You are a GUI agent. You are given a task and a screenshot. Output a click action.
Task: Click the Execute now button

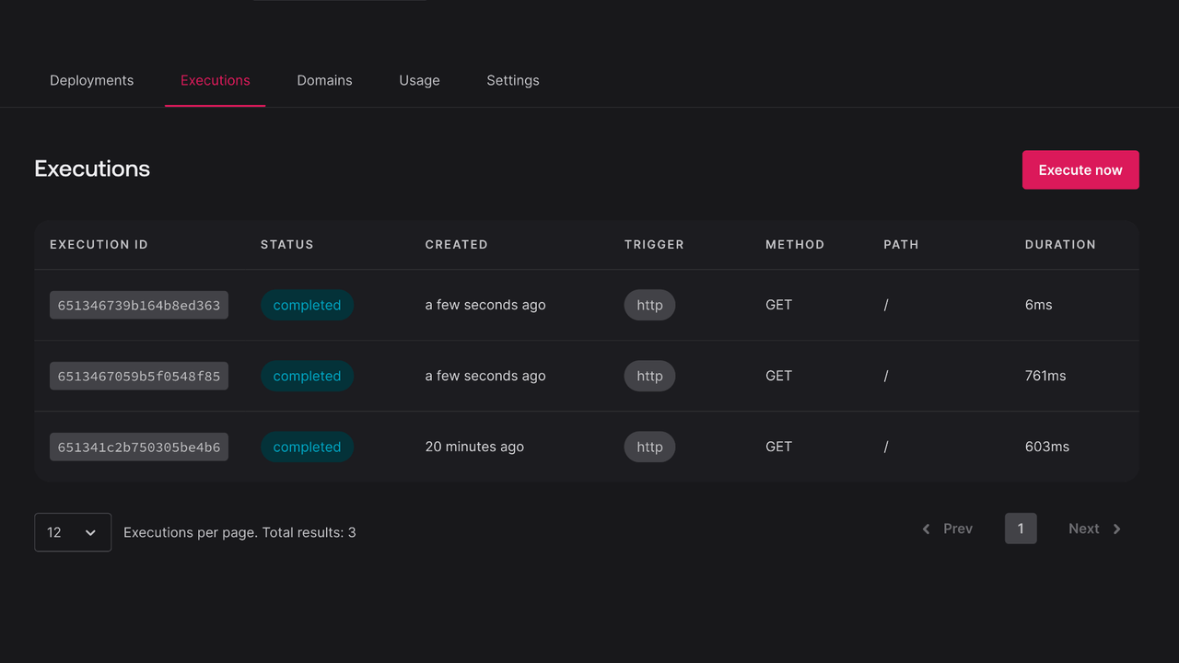point(1080,170)
